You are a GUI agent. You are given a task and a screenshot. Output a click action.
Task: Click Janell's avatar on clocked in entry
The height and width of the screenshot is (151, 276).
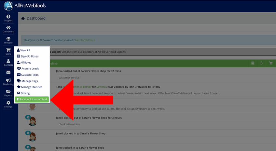32,136
